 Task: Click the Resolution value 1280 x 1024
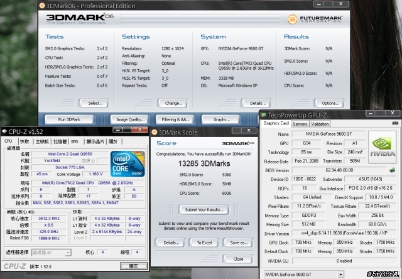point(173,48)
